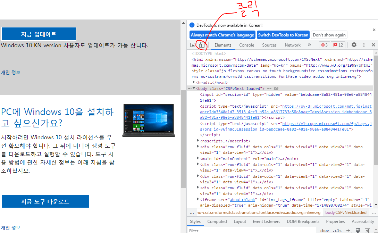Select the html breadcrumb ending in inlinesvg
Image resolution: width=378 pixels, height=233 pixels.
pos(258,213)
